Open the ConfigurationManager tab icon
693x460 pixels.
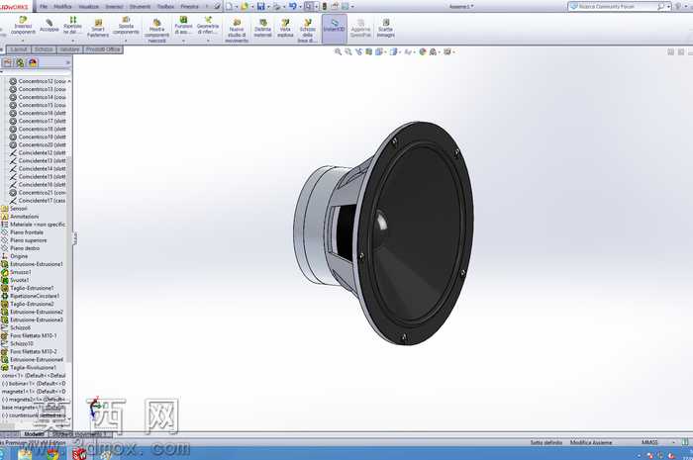point(20,62)
